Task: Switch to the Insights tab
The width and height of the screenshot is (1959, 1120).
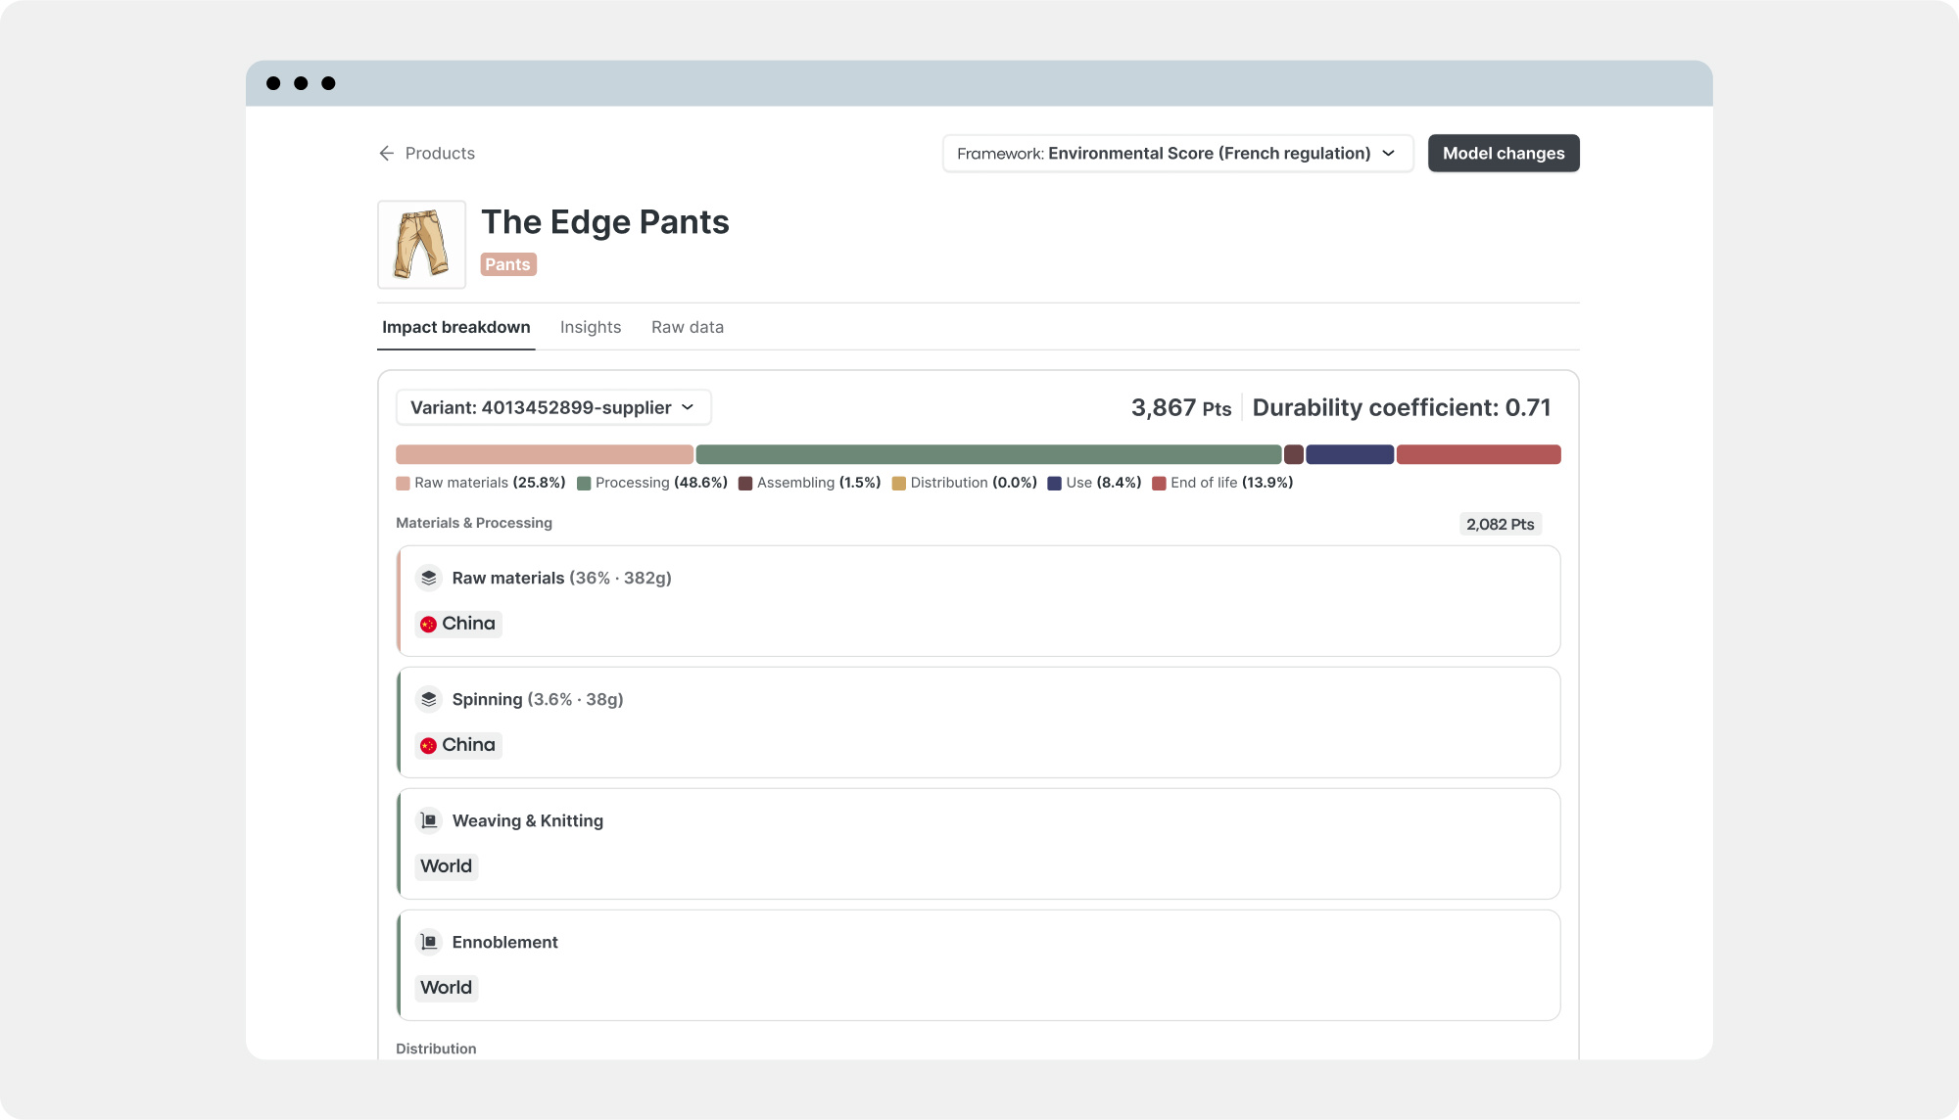Action: [x=590, y=327]
